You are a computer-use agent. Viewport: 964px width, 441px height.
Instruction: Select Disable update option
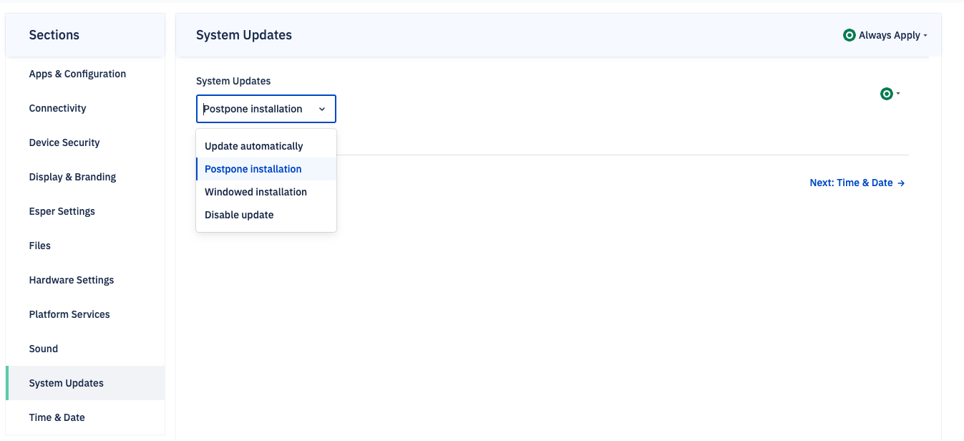pyautogui.click(x=266, y=215)
